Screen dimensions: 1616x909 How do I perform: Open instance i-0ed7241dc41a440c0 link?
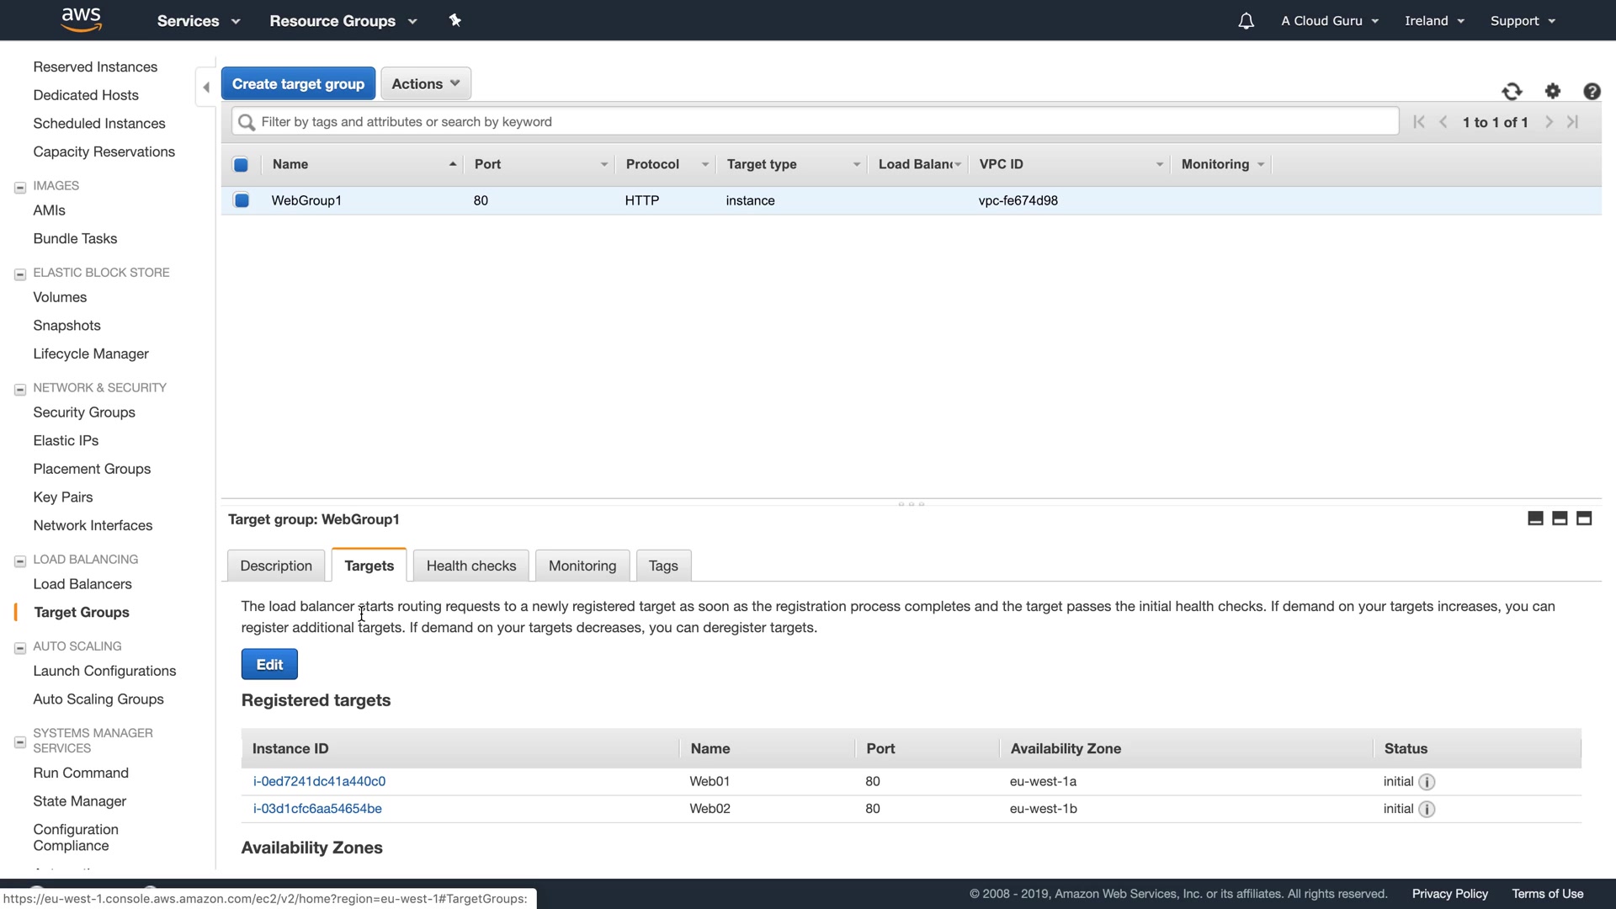click(319, 781)
